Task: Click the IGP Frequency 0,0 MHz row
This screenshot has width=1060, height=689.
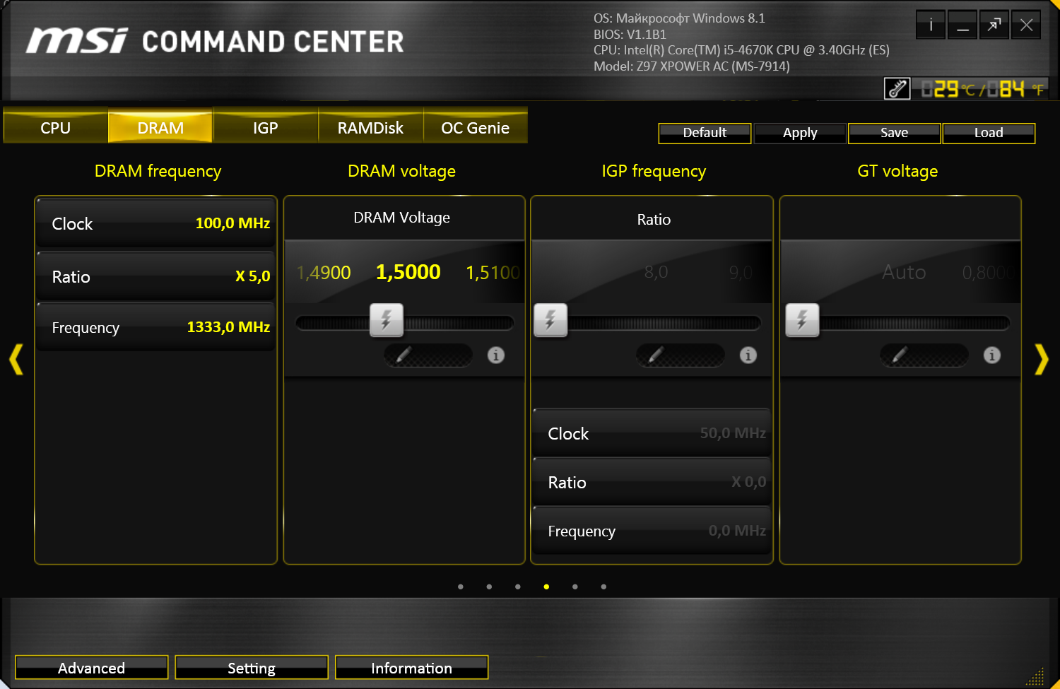Action: (652, 531)
